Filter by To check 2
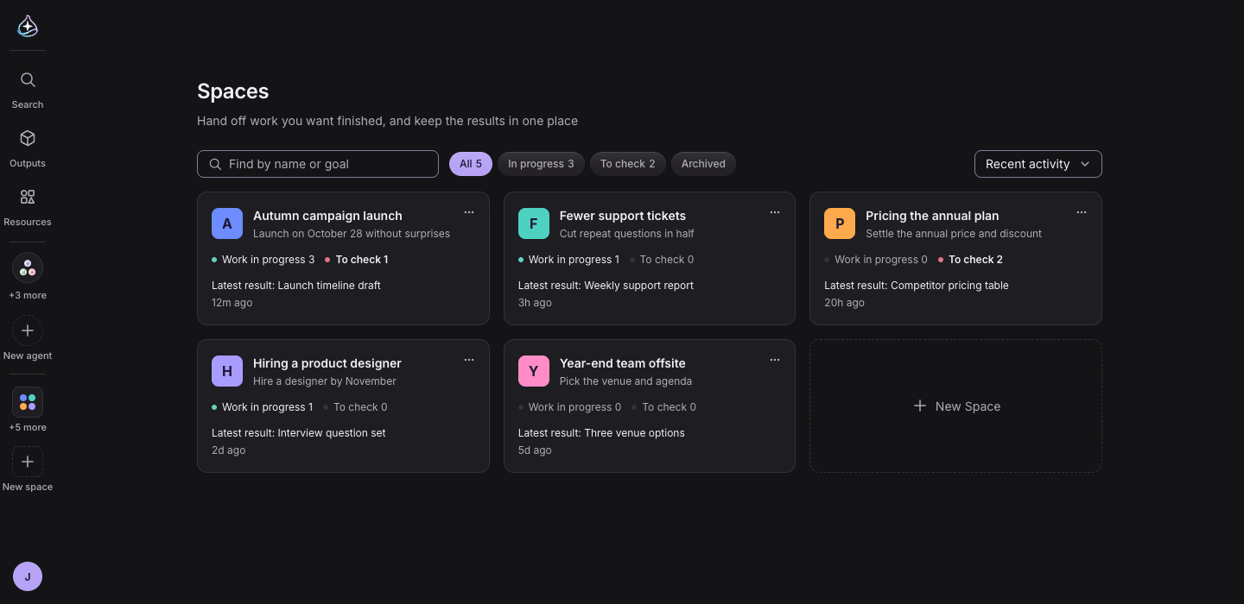This screenshot has height=604, width=1244. click(628, 164)
